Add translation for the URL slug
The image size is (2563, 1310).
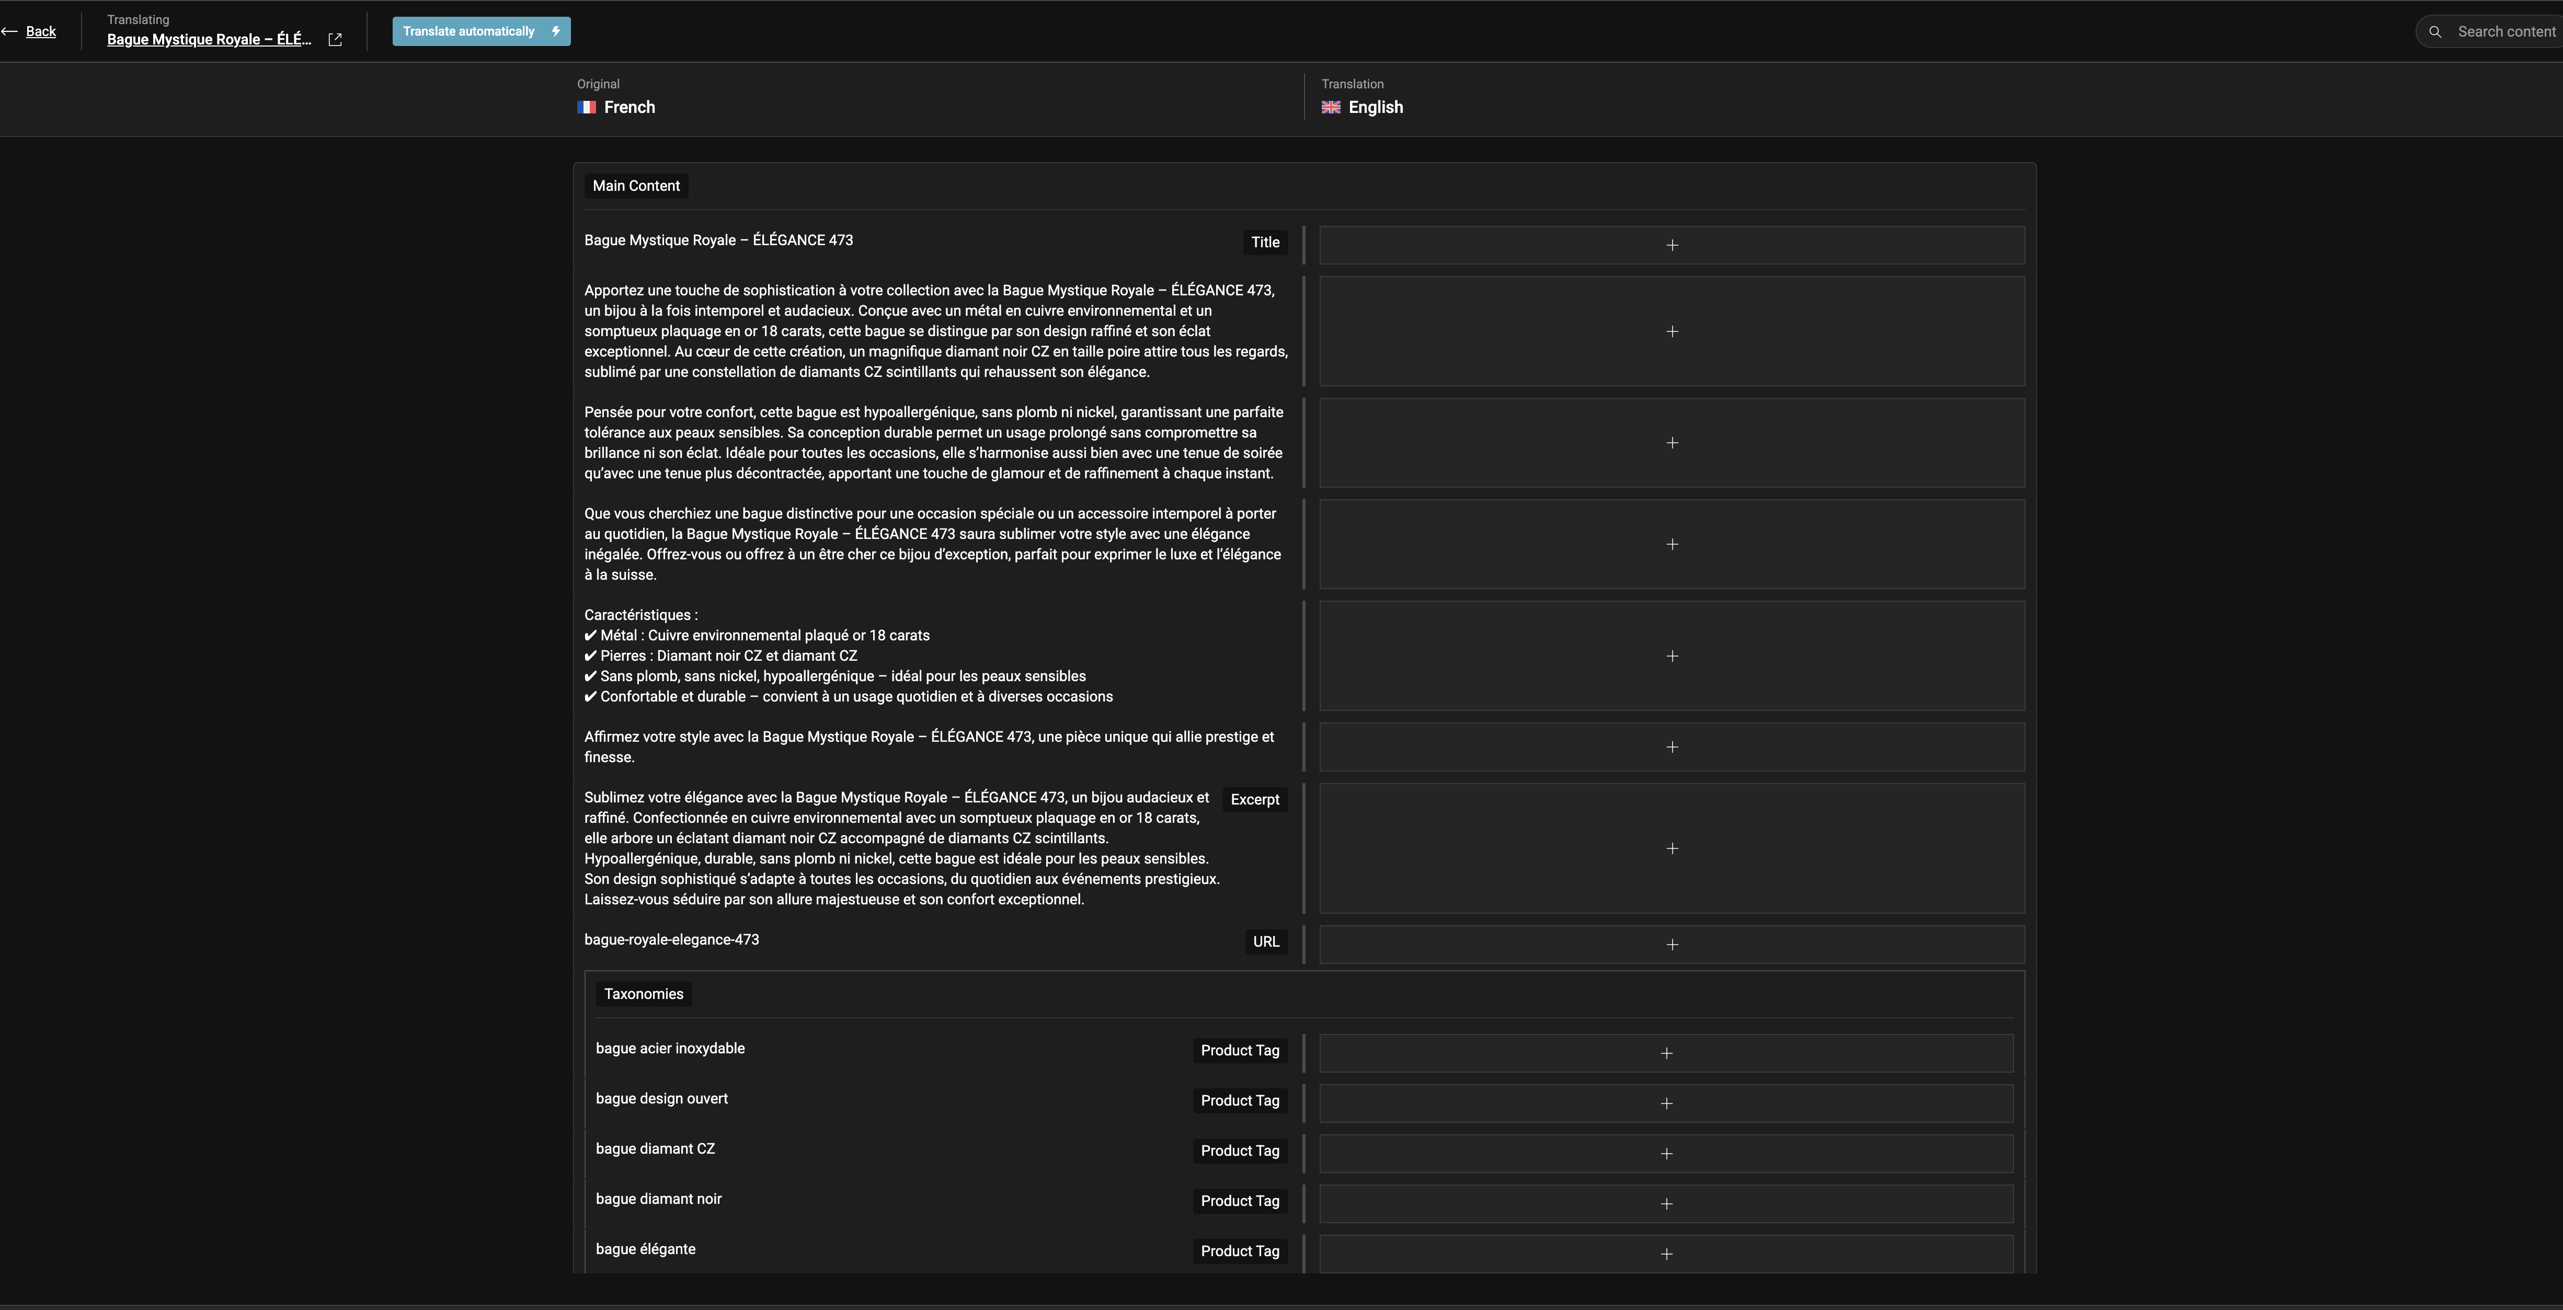click(x=1672, y=945)
